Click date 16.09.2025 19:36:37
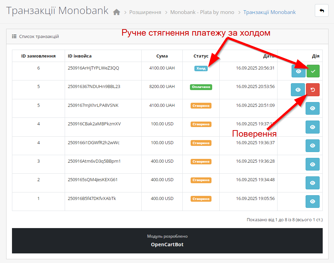The image size is (334, 263). [x=255, y=142]
